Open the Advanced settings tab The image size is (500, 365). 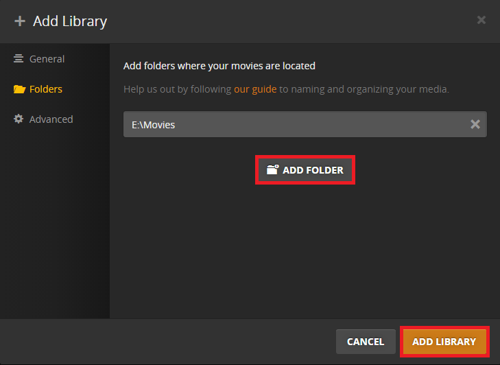tap(51, 119)
